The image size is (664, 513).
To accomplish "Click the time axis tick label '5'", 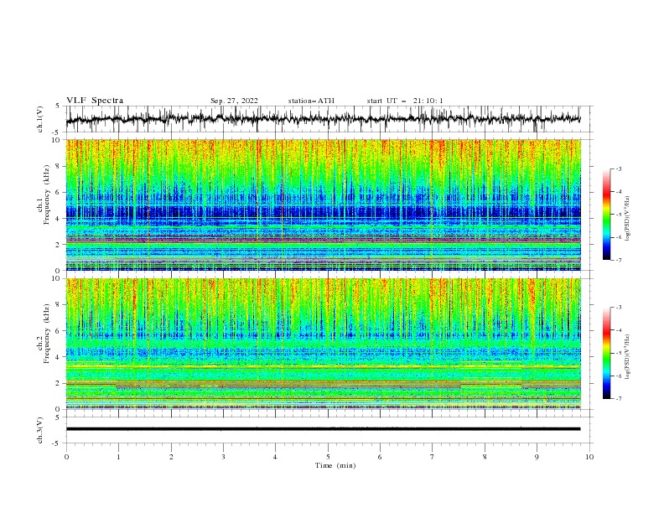I will (x=328, y=457).
